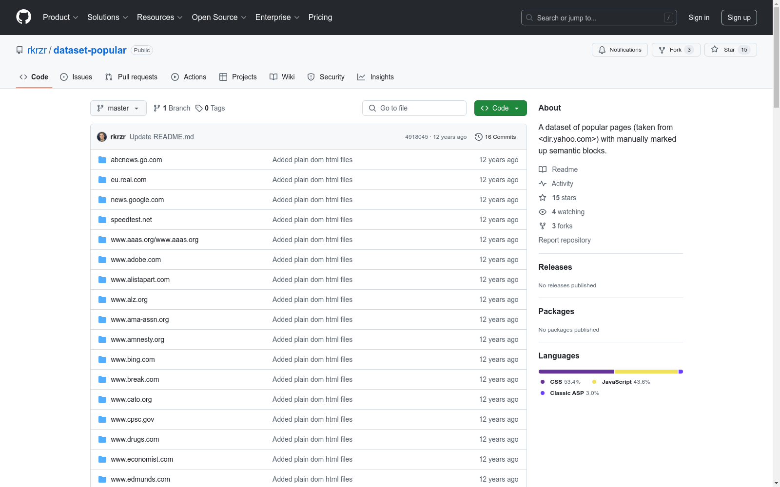The height and width of the screenshot is (487, 780).
Task: Click the fork icon beside 3 forks
Action: point(543,226)
